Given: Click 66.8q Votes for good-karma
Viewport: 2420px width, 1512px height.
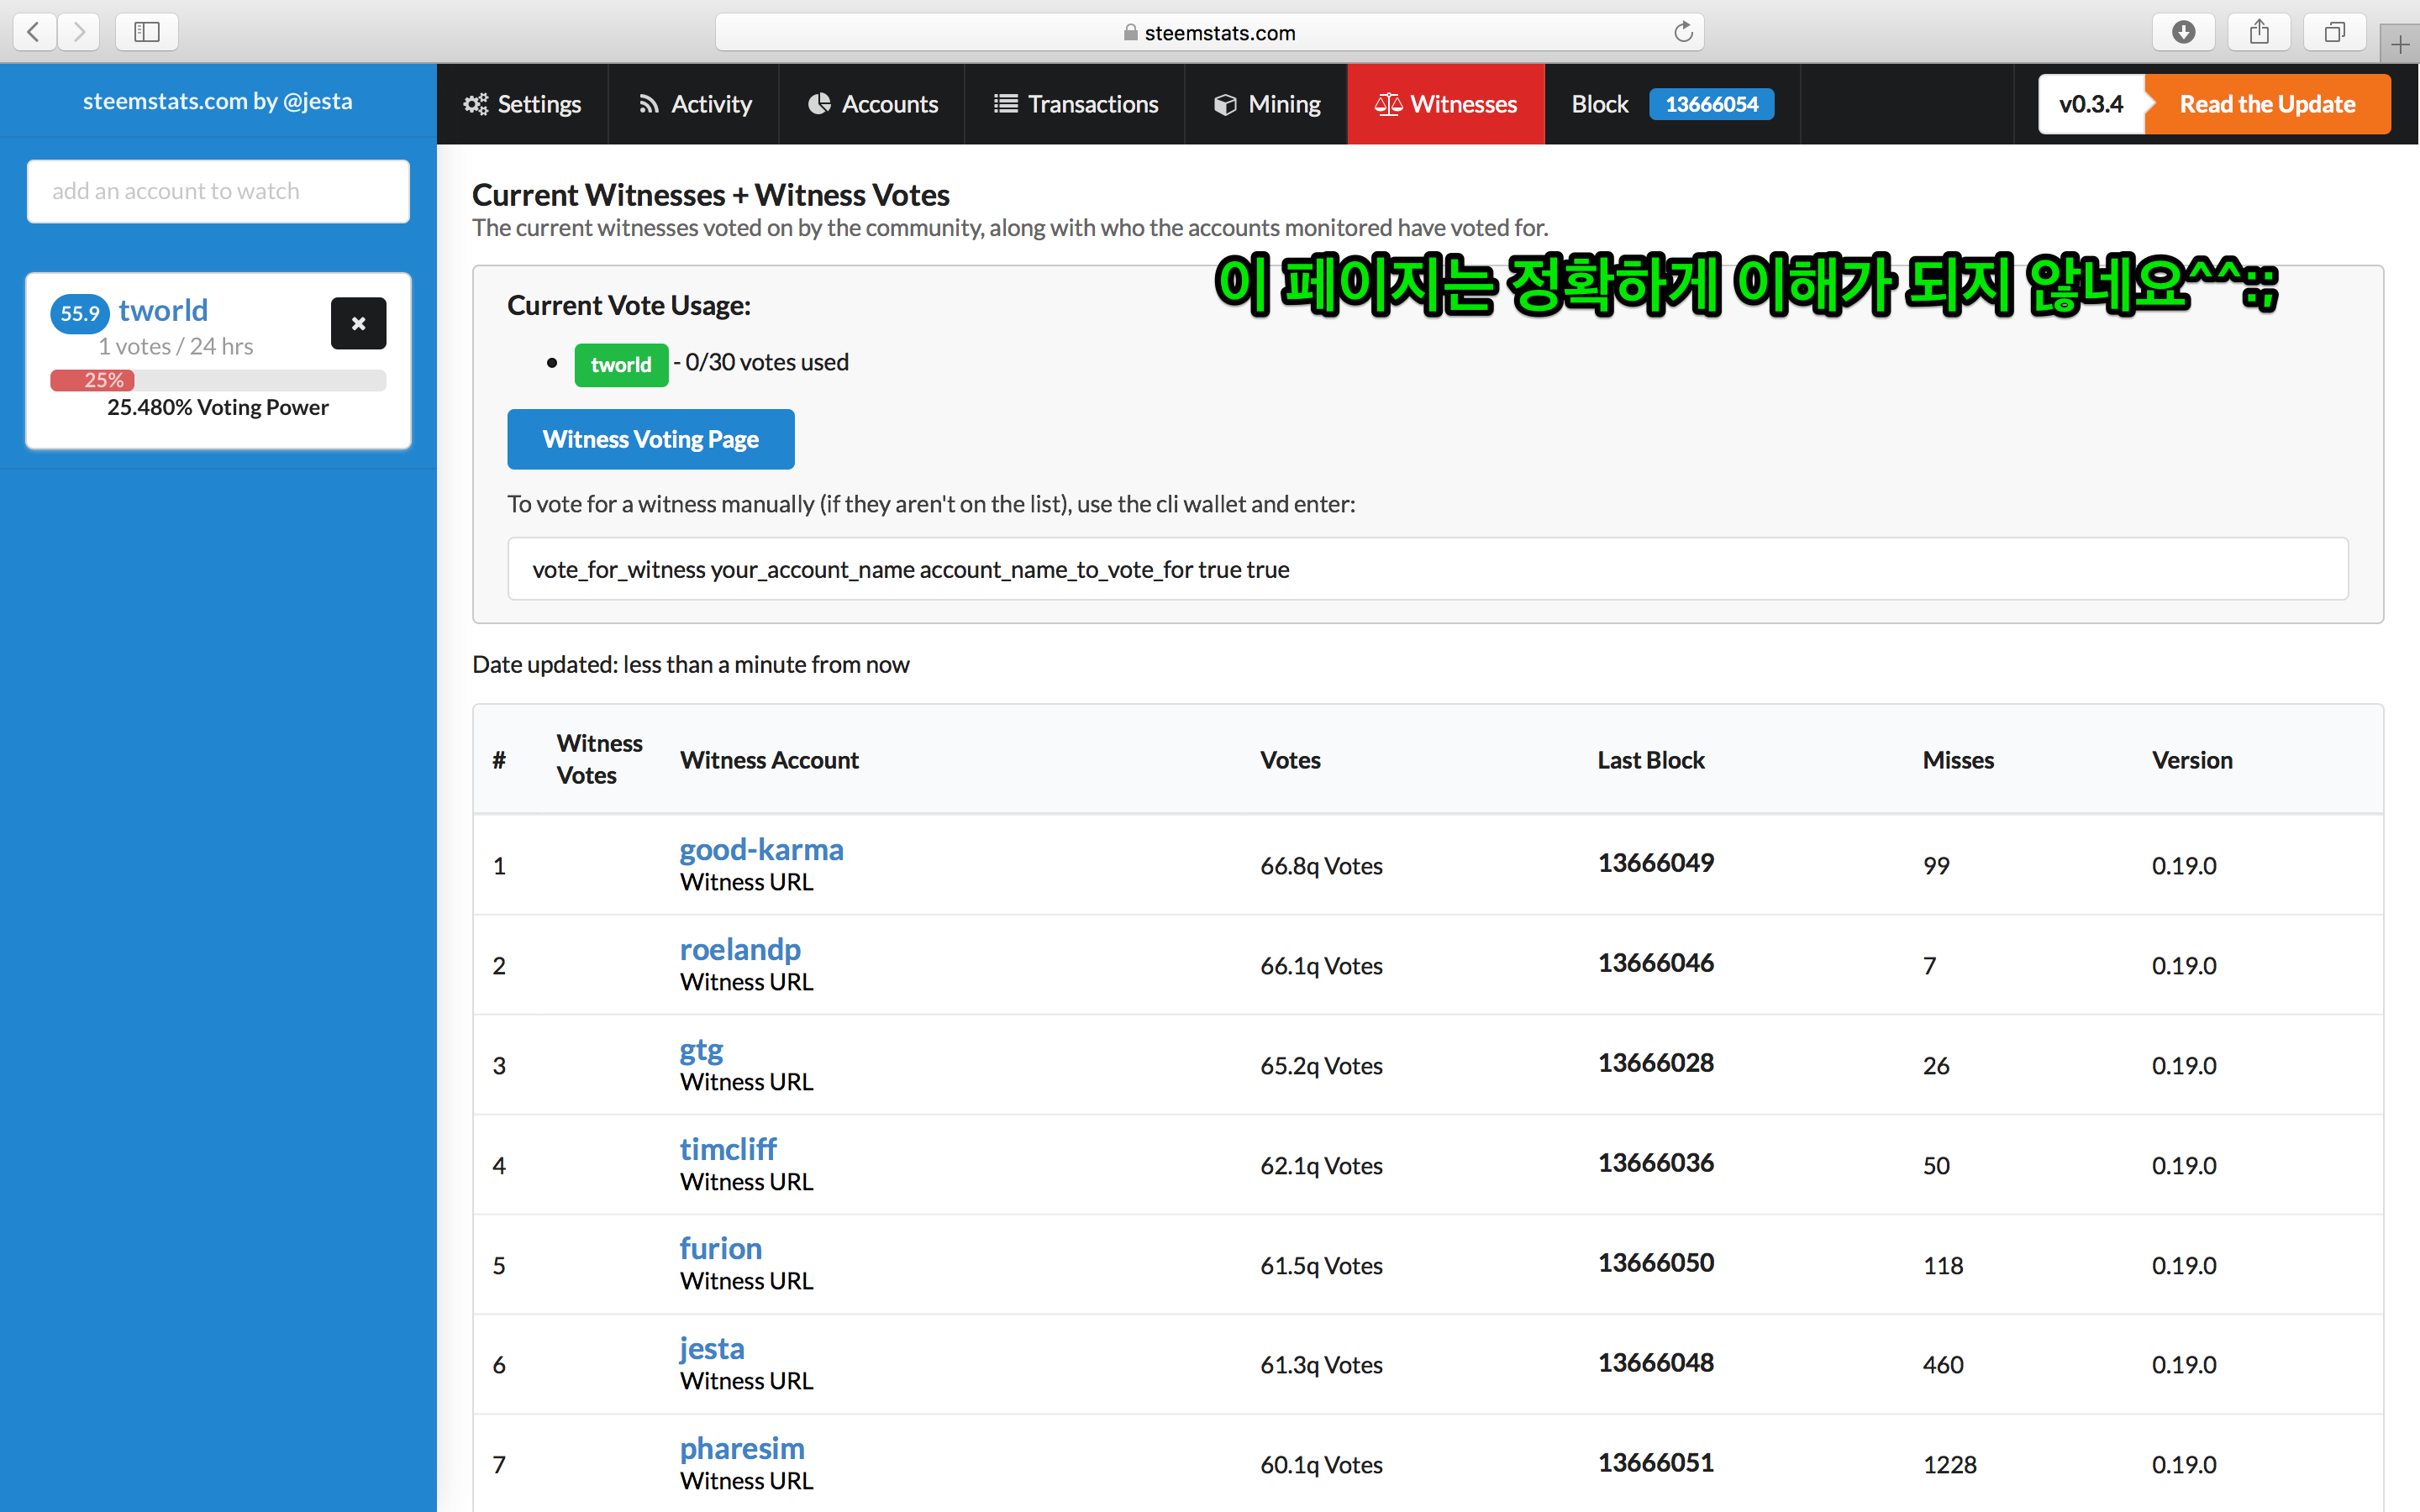Looking at the screenshot, I should tap(1321, 866).
